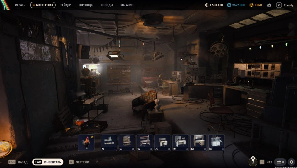Open the ЧЕРТЕЖИ blueprints view

(x=82, y=162)
